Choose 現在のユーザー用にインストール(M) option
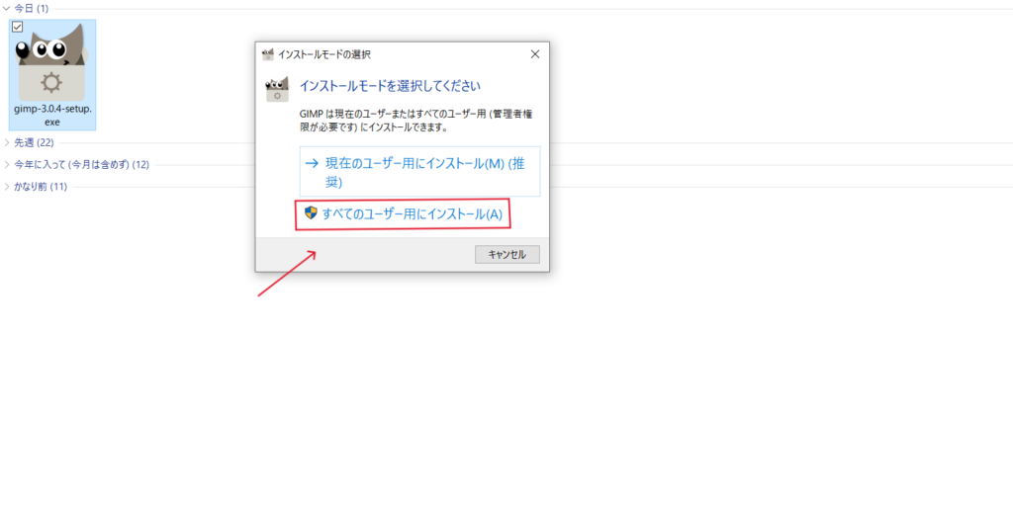 pos(419,172)
